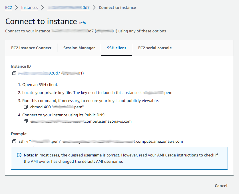Click the chmod 400 command text
239x194 pixels.
point(57,107)
